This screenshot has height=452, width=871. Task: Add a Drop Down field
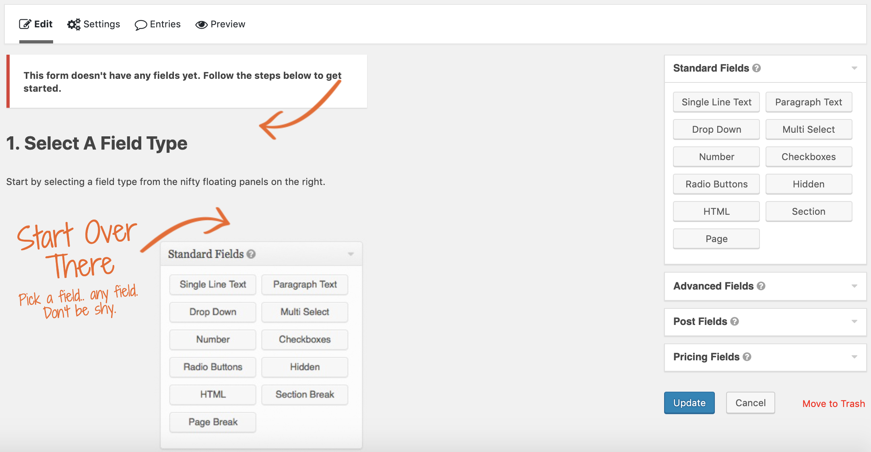point(716,129)
